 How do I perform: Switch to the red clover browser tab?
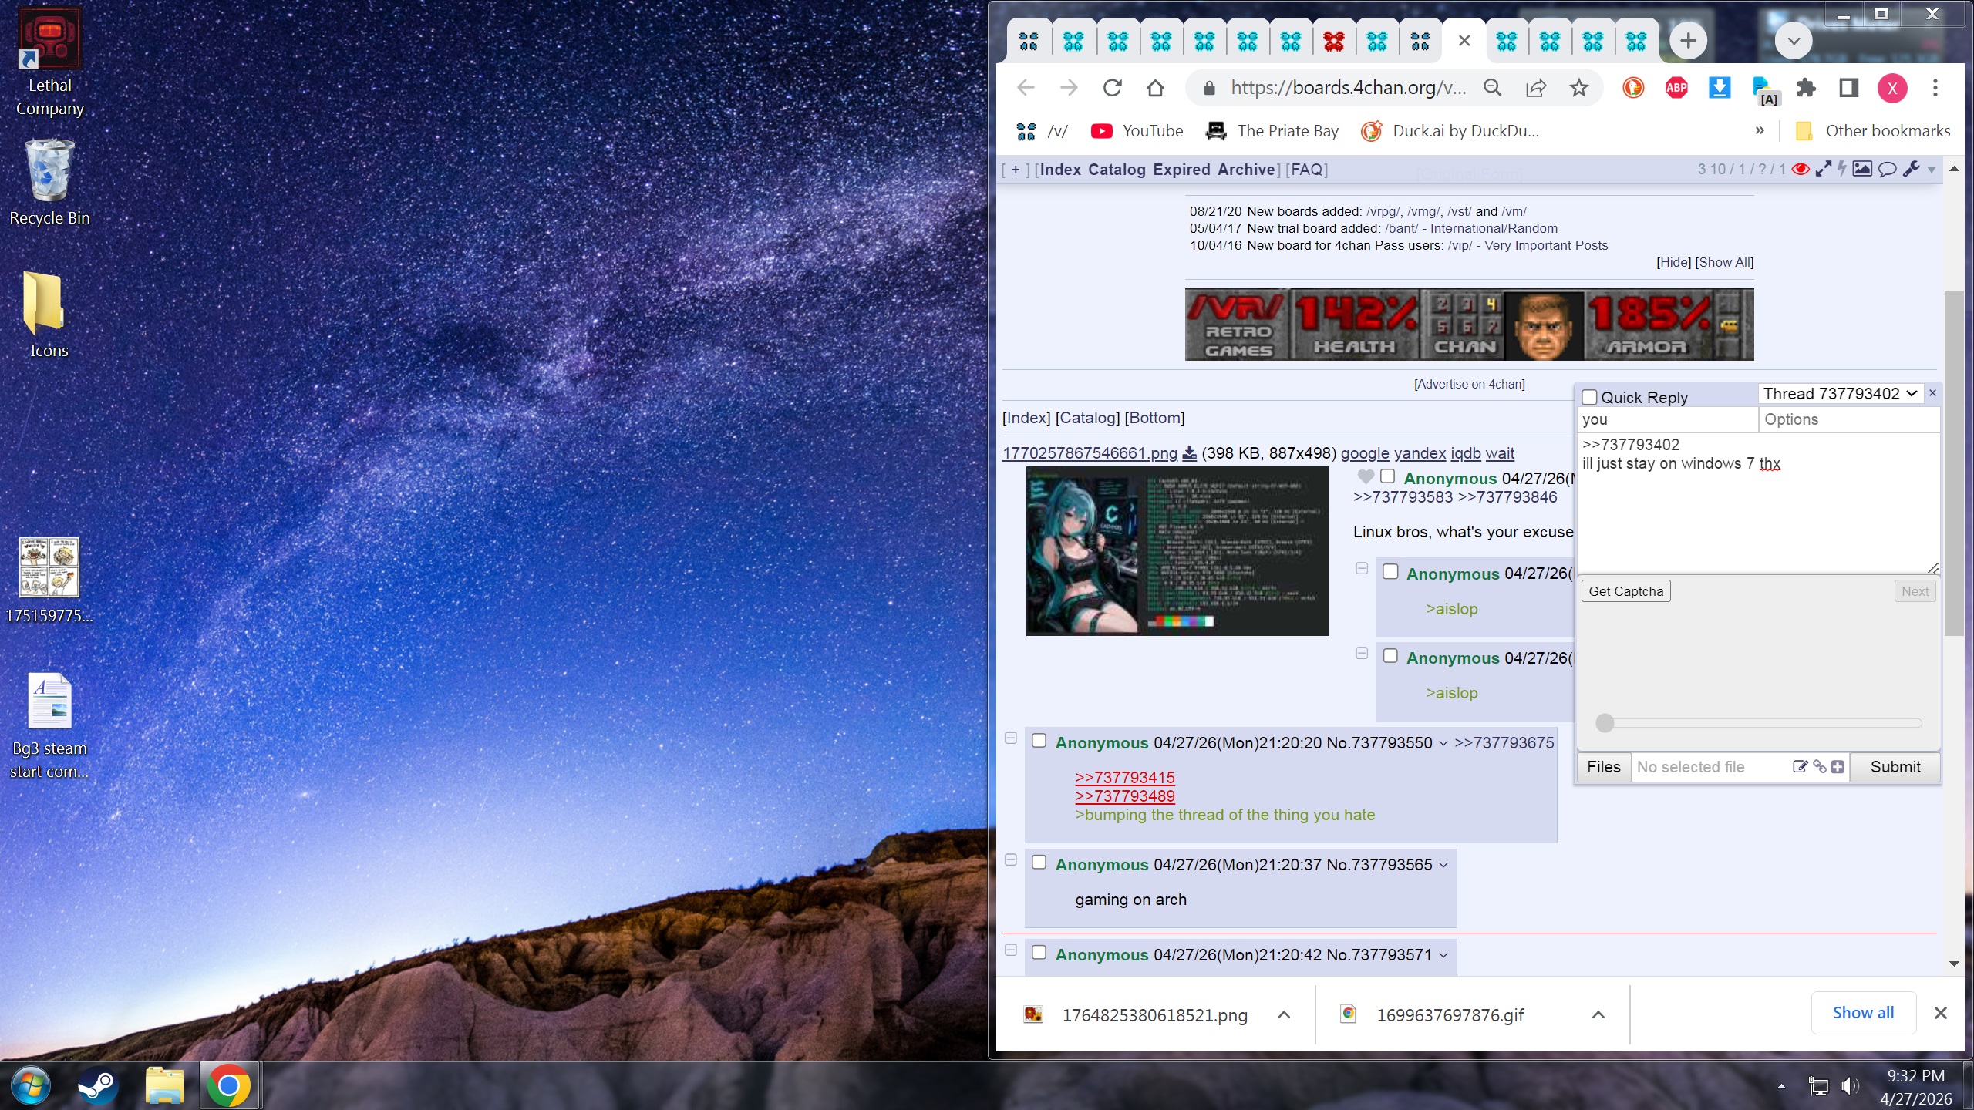[1333, 41]
